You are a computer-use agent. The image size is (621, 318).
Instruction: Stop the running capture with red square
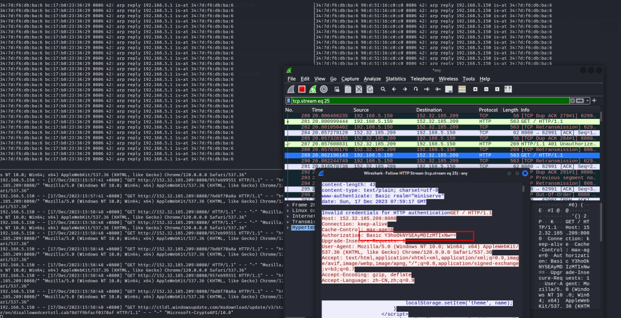tap(302, 90)
